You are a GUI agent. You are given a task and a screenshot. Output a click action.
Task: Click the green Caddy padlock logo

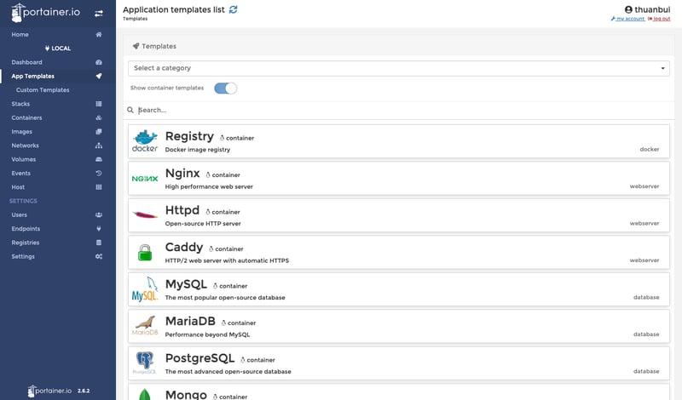point(145,252)
